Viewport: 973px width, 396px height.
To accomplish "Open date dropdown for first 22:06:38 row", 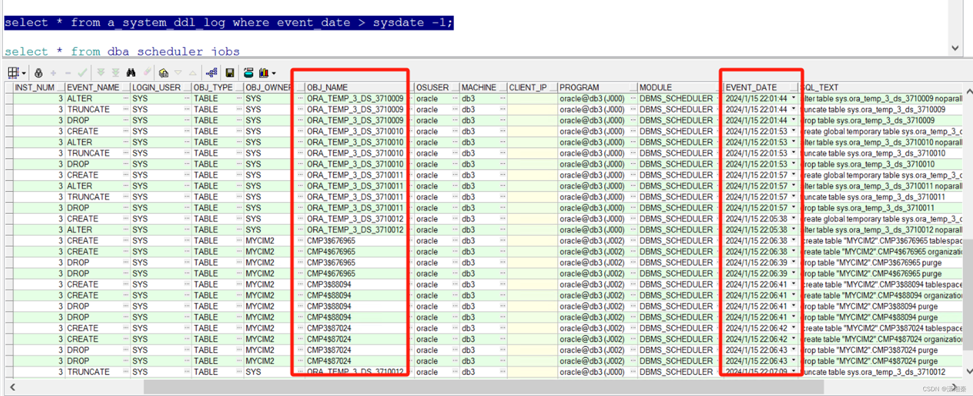I will pos(794,240).
